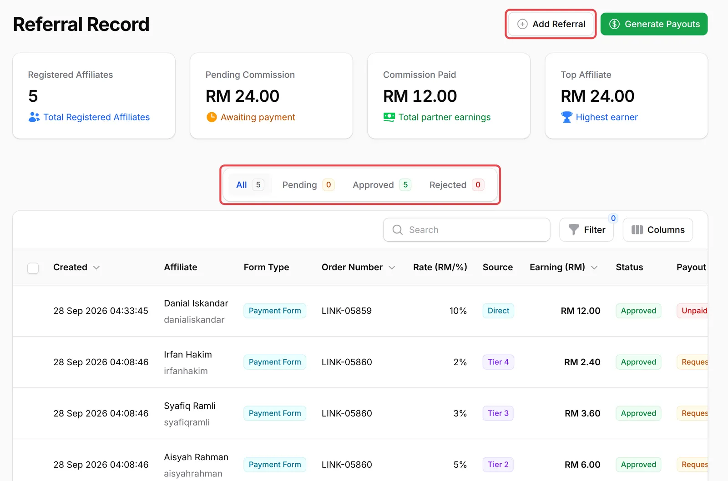Screen dimensions: 728x481
Task: Sort by Earning (RM) column chevron
Action: (x=594, y=268)
